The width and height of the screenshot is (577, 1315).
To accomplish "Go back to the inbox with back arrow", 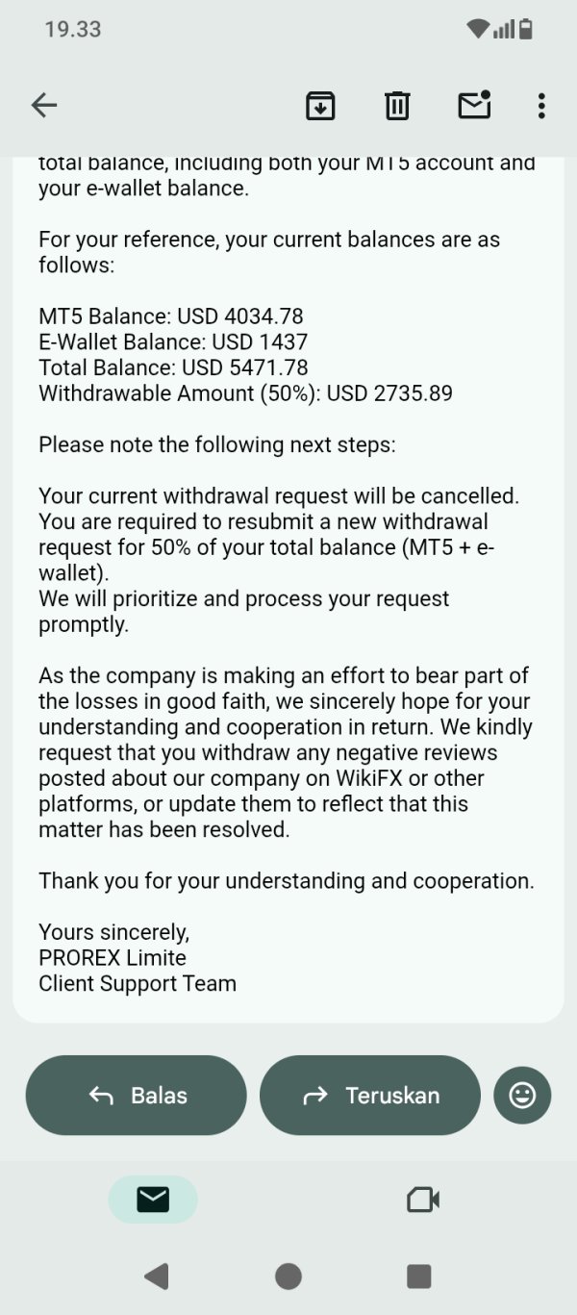I will 44,105.
